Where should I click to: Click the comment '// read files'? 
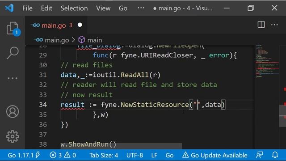[x=86, y=65]
